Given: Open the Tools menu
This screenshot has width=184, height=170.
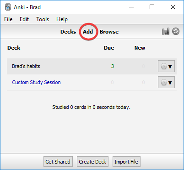Looking at the screenshot, I should click(x=43, y=19).
